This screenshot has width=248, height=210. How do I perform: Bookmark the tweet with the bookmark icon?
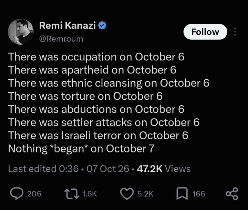click(x=182, y=193)
